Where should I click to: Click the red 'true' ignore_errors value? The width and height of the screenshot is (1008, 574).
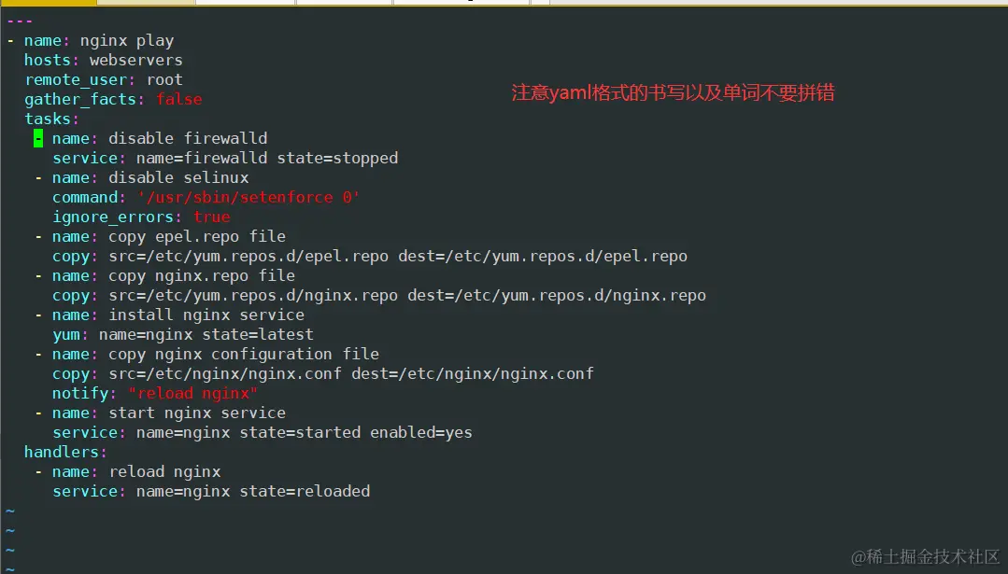(211, 217)
